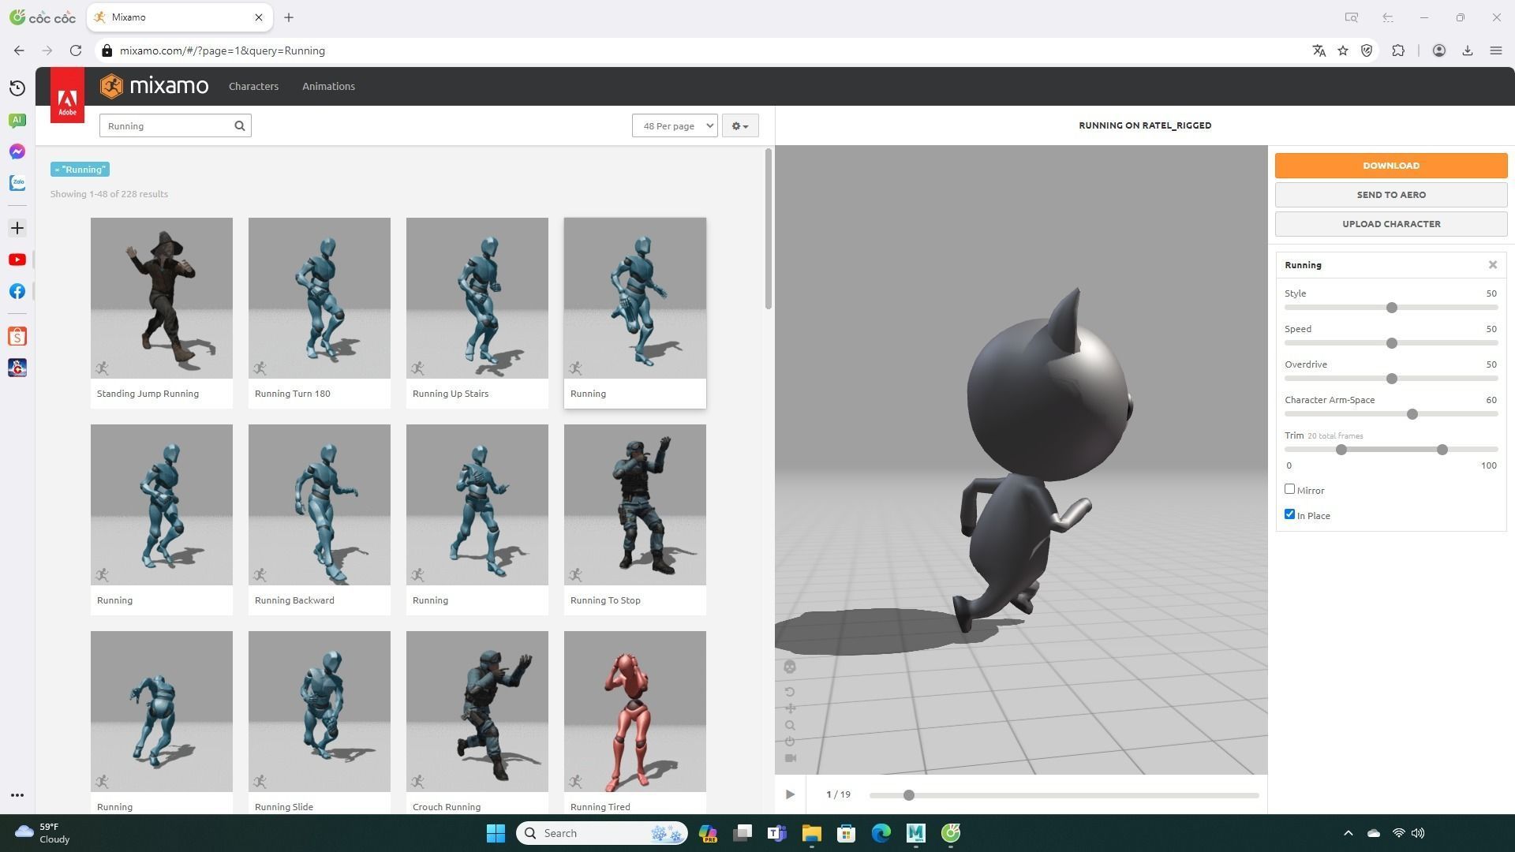This screenshot has height=852, width=1515.
Task: Click the pan camera cross-arrows icon
Action: pyautogui.click(x=790, y=708)
